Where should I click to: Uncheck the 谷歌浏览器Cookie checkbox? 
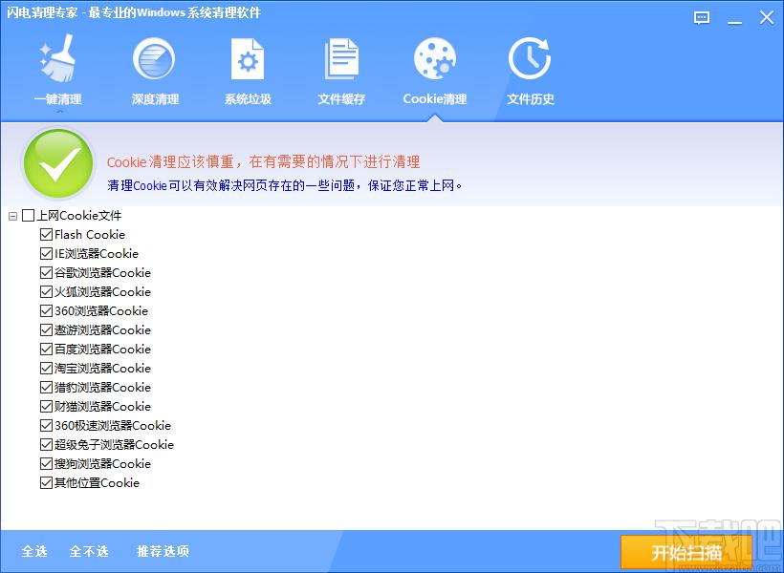46,273
